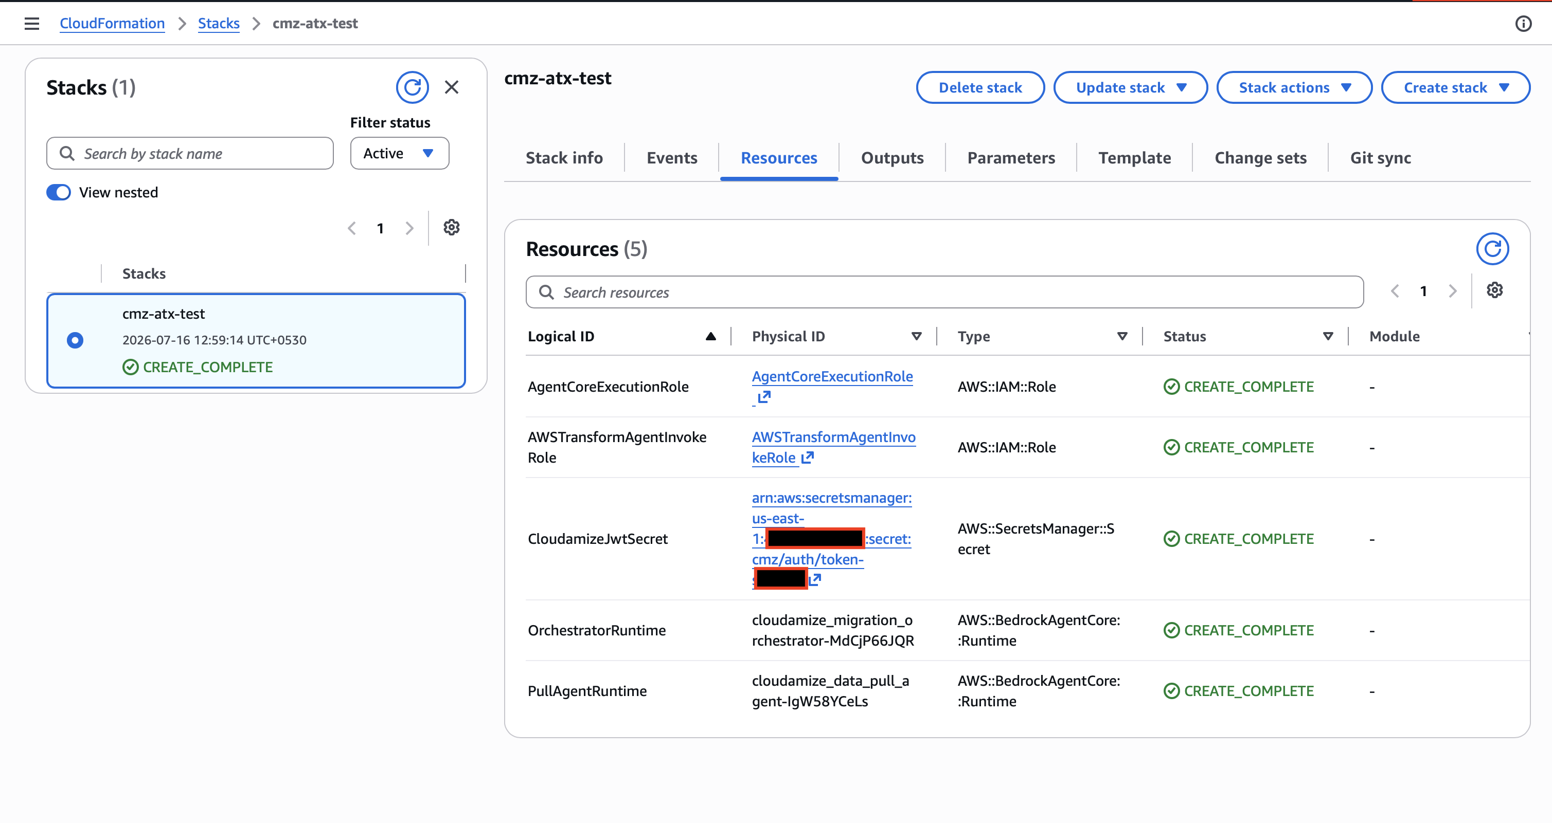Screen dimensions: 1552x823
Task: Click the stack creation timestamp 2026-07-16
Action: point(215,340)
